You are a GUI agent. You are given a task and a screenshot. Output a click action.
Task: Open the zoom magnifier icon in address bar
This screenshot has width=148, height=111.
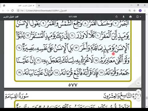point(130,10)
